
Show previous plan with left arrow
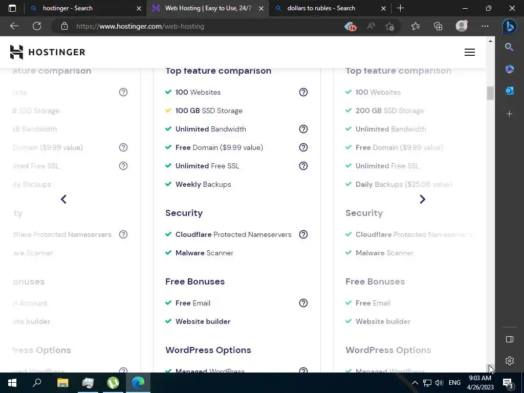63,199
